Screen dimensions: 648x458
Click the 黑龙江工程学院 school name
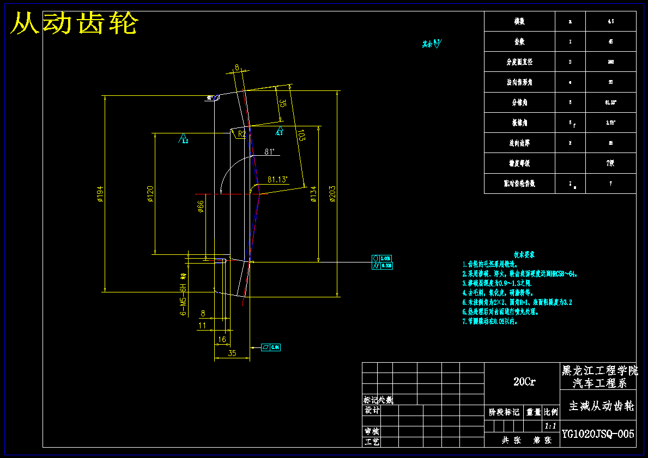pos(599,370)
